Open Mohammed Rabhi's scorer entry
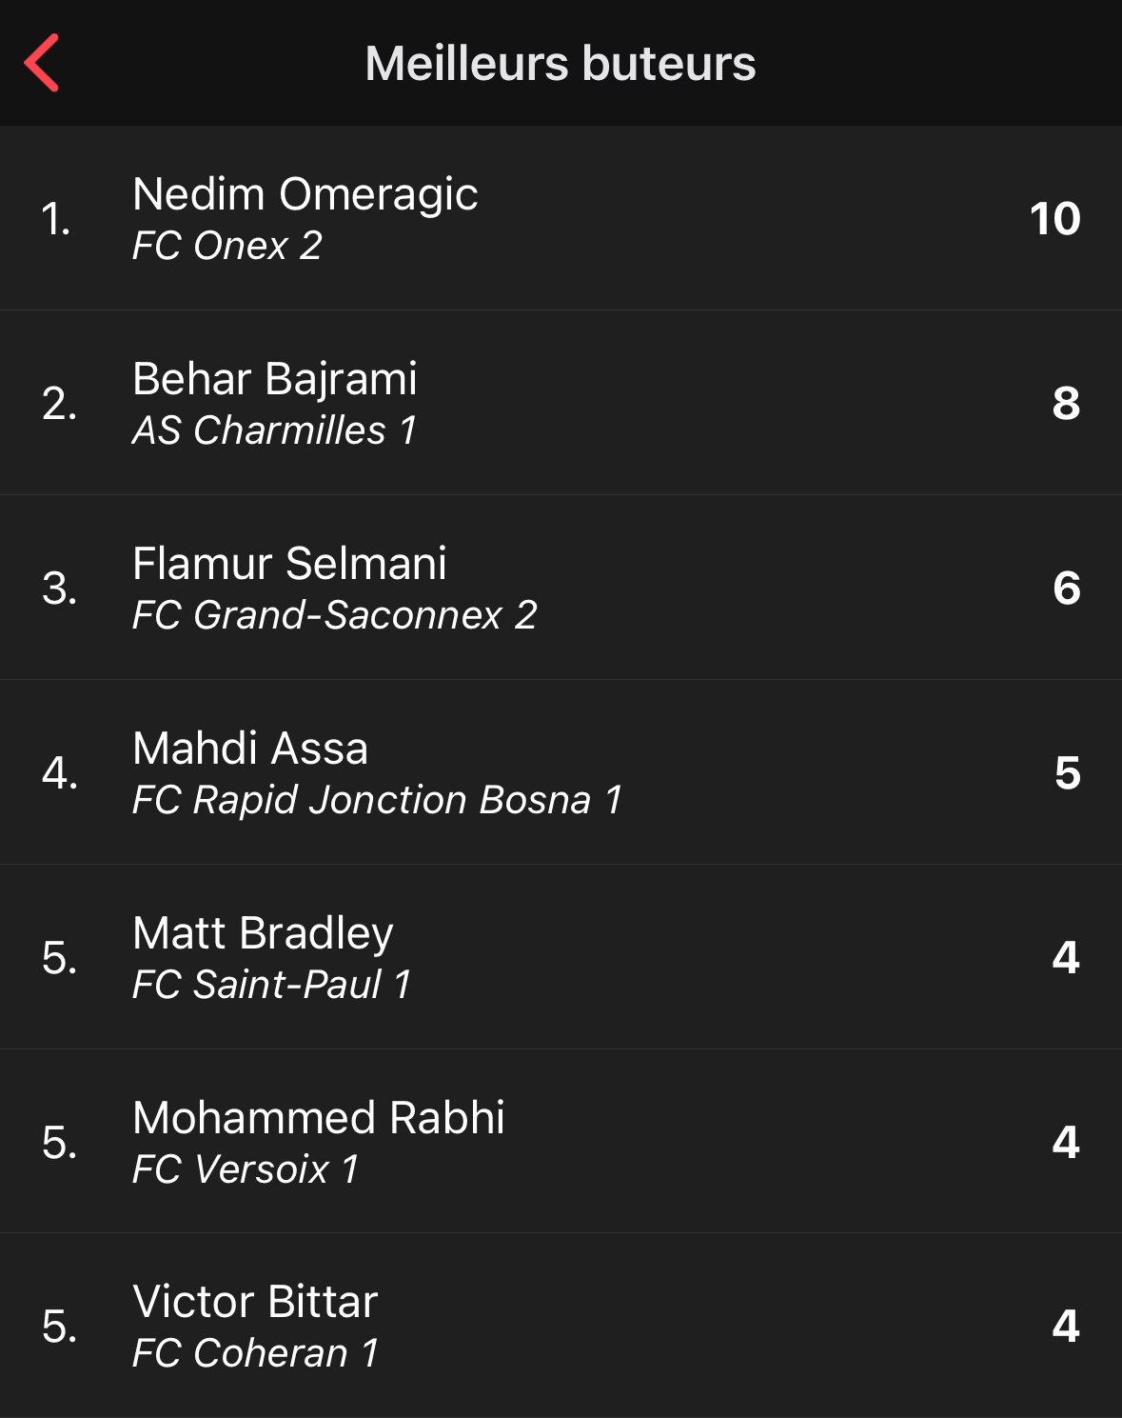Screen dimensions: 1122x1418 click(561, 1142)
